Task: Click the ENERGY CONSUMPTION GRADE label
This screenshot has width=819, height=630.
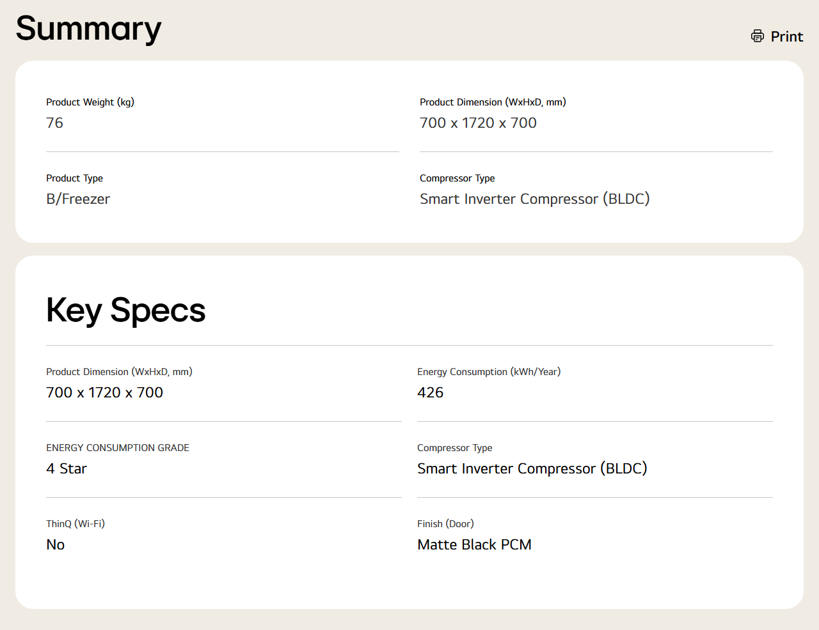Action: pyautogui.click(x=118, y=448)
